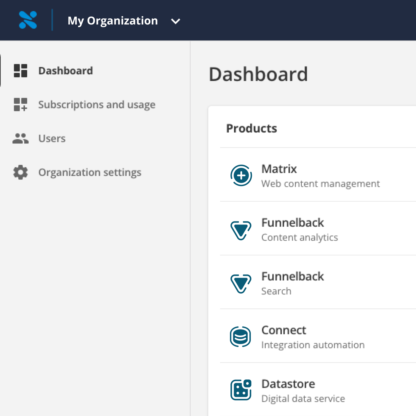The image size is (416, 416).
Task: Open the Datastore product
Action: point(288,384)
